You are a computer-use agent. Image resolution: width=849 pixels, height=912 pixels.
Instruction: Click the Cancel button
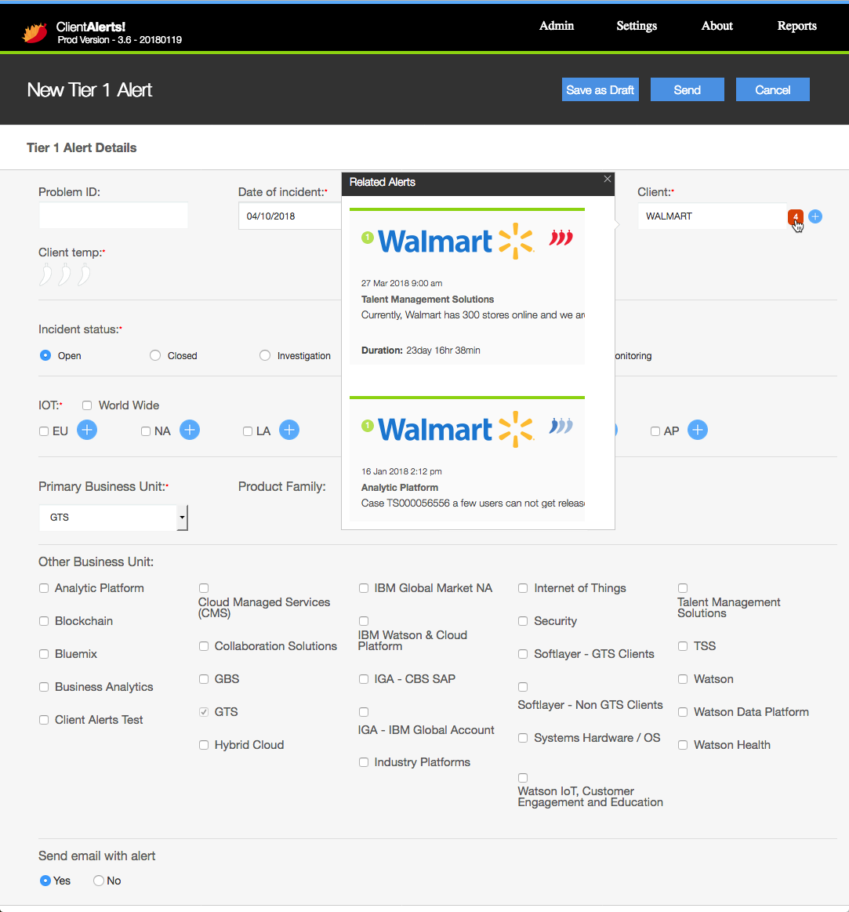pos(773,89)
